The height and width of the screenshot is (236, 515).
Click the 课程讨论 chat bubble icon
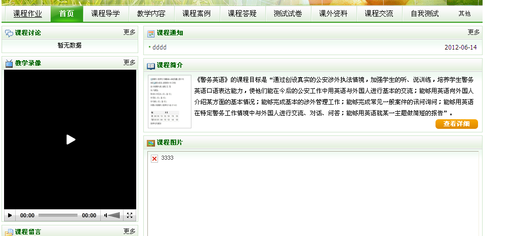click(x=9, y=33)
